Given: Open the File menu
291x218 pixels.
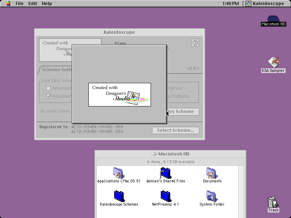Looking at the screenshot, I should pyautogui.click(x=20, y=3).
